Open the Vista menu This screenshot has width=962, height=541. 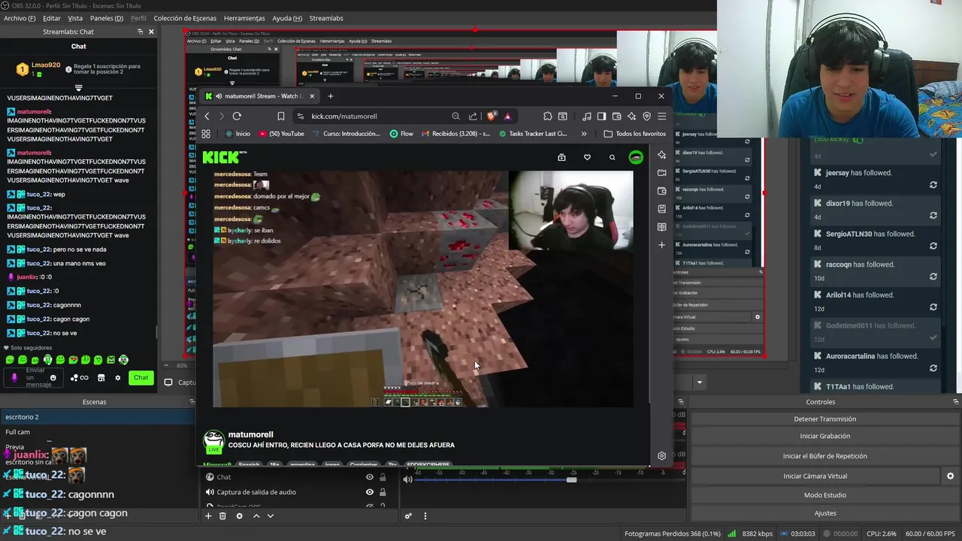pos(75,18)
